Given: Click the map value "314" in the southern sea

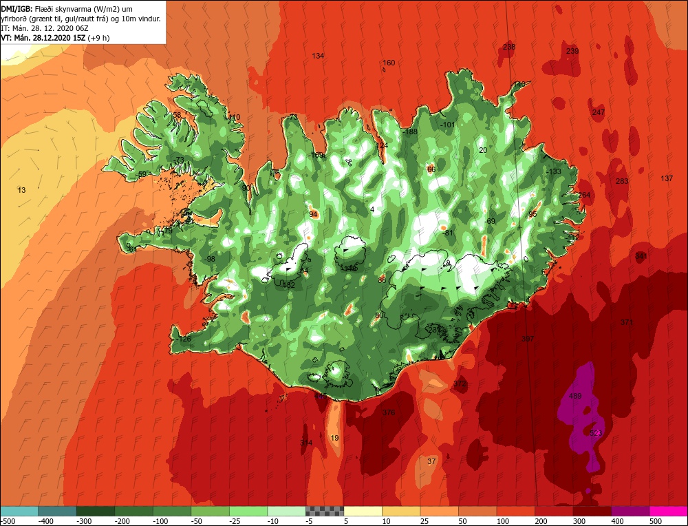Looking at the screenshot, I should click(x=306, y=443).
